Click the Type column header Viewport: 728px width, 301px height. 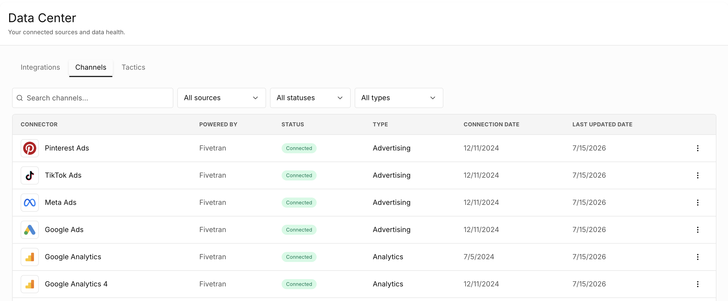pyautogui.click(x=380, y=125)
